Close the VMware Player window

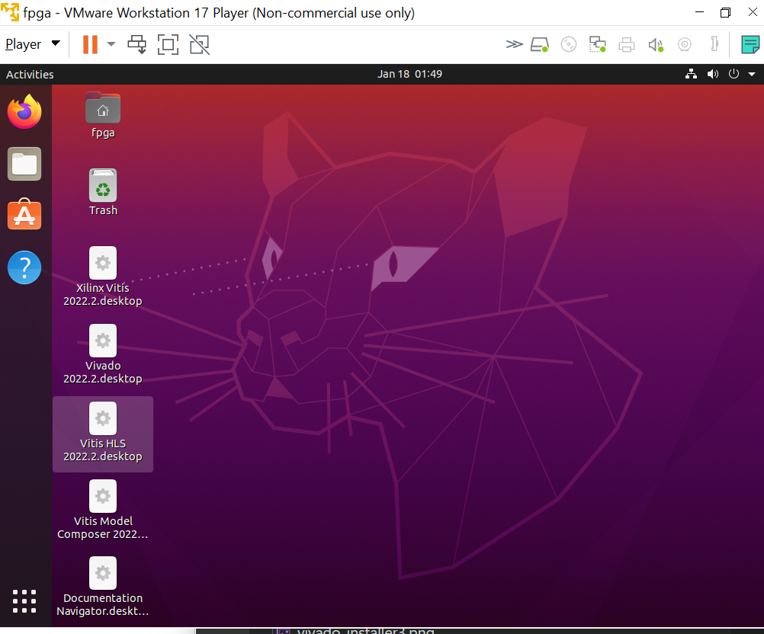coord(753,12)
